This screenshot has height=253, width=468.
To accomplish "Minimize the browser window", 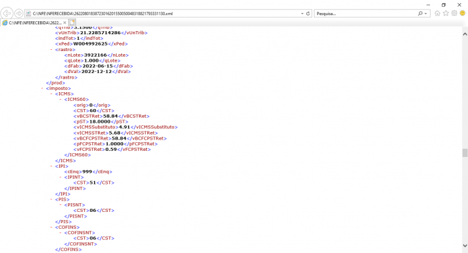I will pyautogui.click(x=428, y=5).
